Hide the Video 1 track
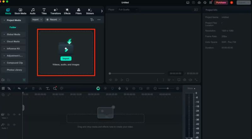This screenshot has height=139, width=252. (20, 115)
